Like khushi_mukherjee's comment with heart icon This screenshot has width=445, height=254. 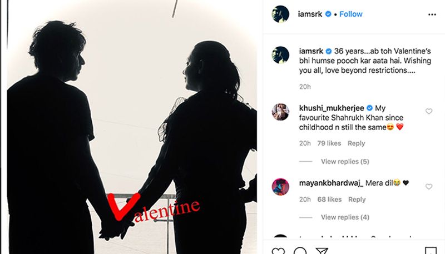(x=429, y=111)
